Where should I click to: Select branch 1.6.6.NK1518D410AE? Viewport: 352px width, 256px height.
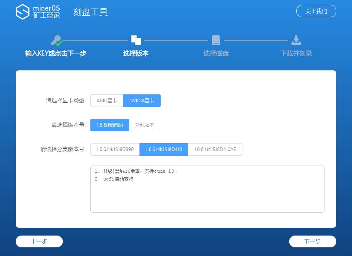(x=215, y=149)
